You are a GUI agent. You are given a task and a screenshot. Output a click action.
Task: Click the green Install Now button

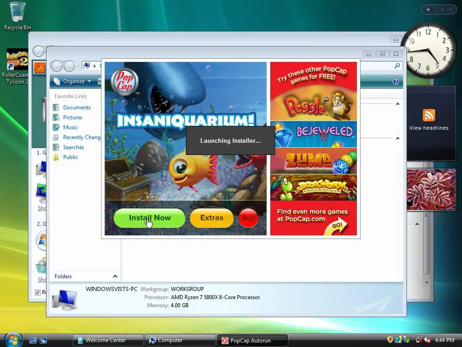click(149, 218)
